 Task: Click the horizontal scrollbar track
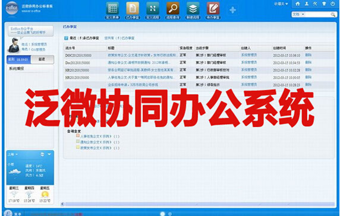[x=200, y=204]
